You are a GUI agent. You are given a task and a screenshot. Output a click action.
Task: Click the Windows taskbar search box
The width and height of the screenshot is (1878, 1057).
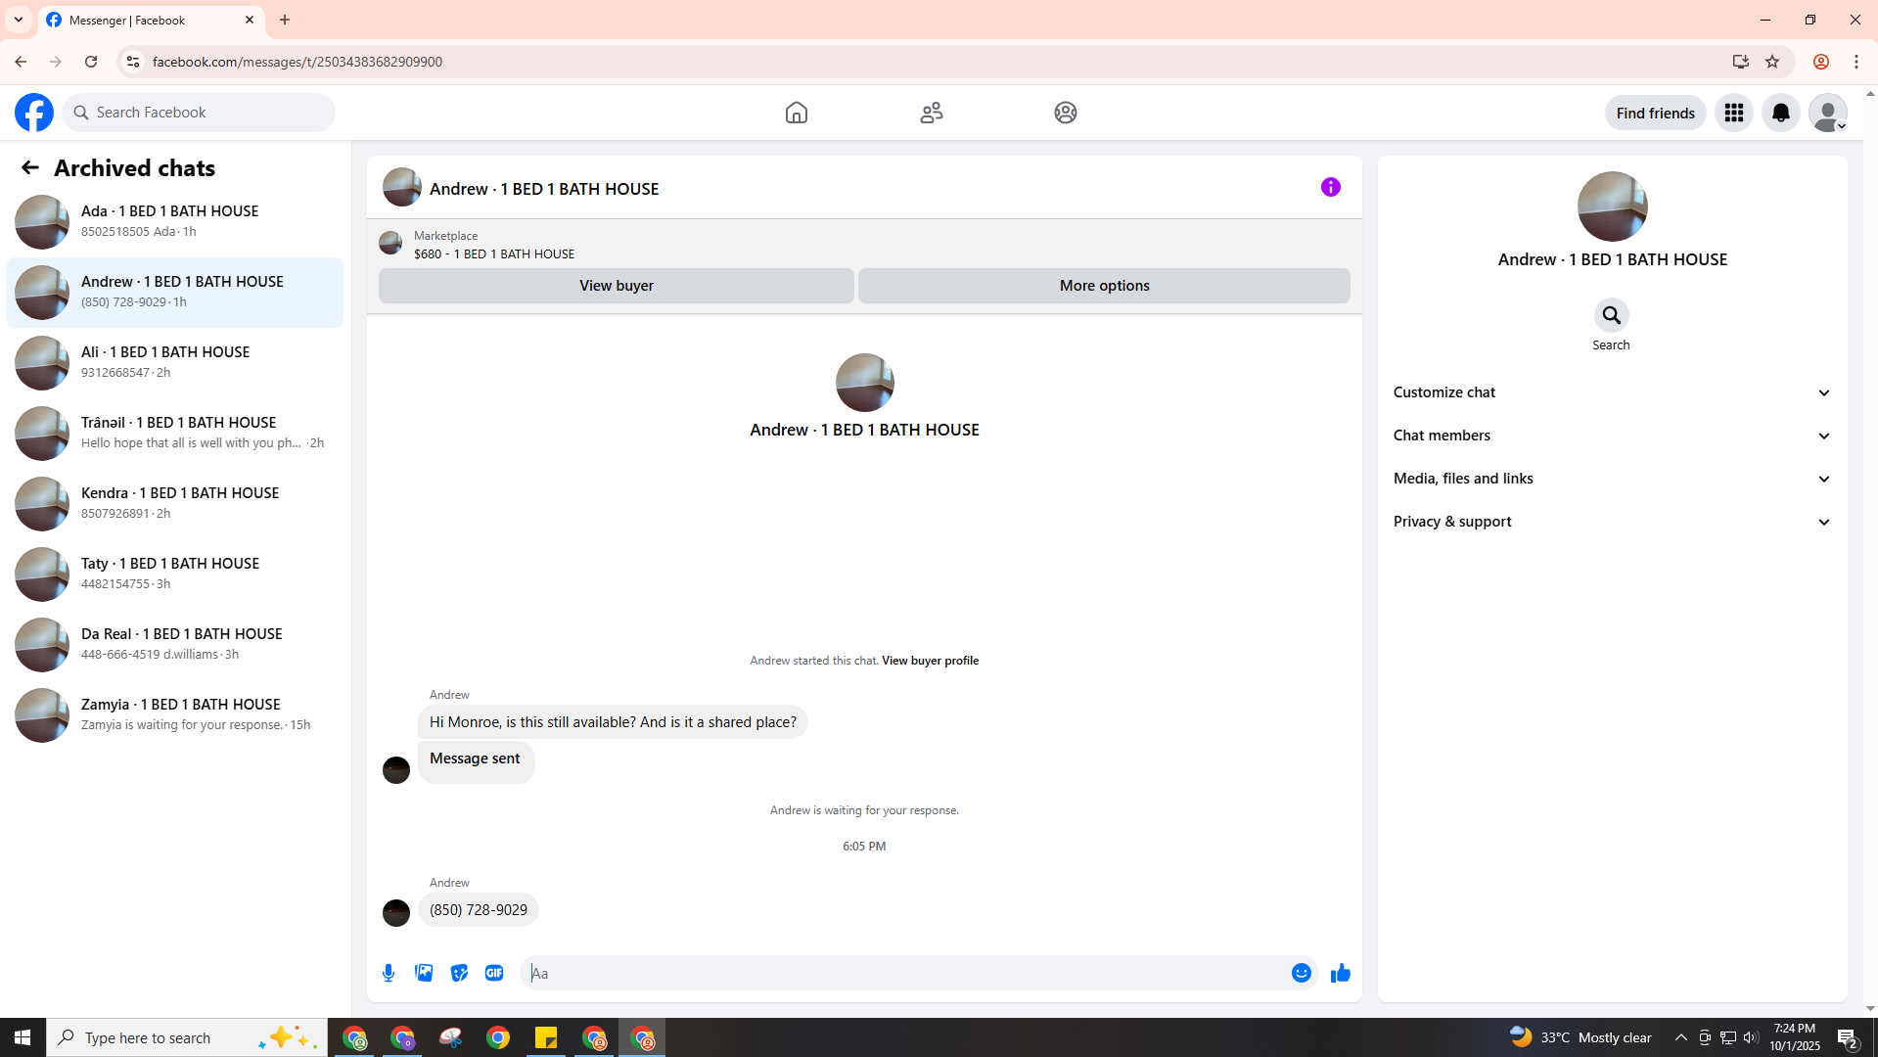point(187,1037)
